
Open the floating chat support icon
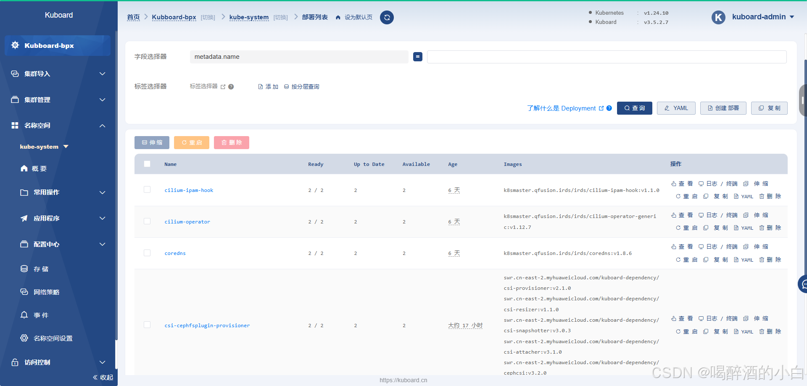click(x=803, y=284)
